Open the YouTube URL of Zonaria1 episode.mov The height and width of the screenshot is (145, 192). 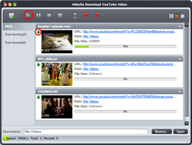(129, 31)
